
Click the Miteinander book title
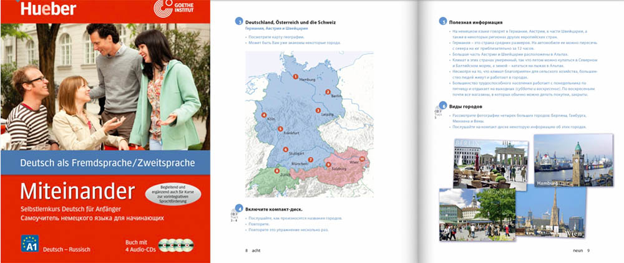coord(77,191)
